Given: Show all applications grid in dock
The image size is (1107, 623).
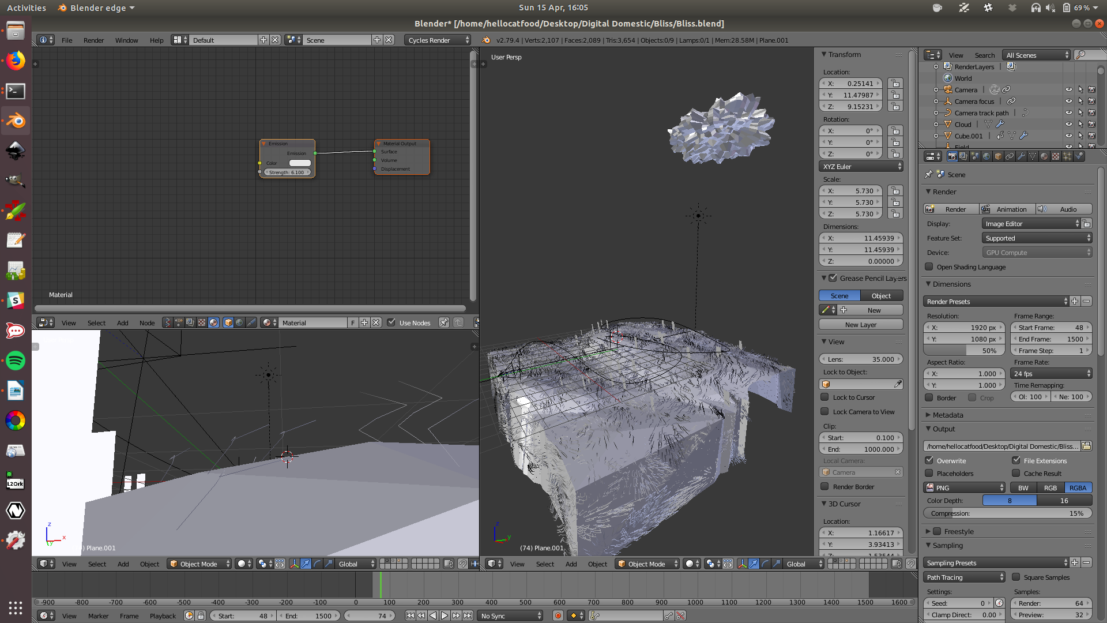Looking at the screenshot, I should tap(16, 607).
